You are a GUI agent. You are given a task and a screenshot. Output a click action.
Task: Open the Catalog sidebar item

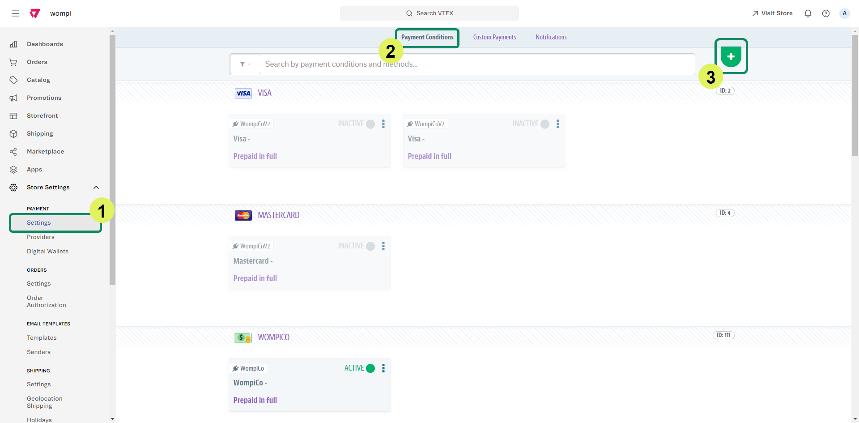point(38,80)
